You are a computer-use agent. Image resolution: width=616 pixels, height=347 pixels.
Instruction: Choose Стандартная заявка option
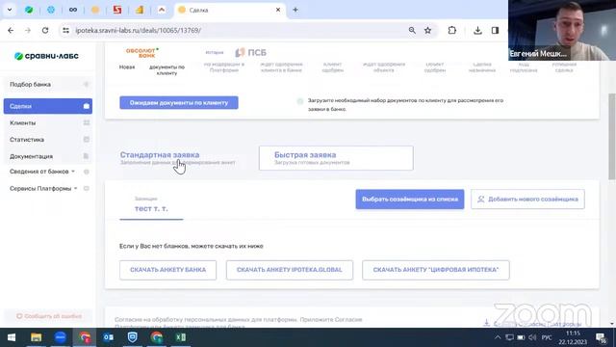click(177, 158)
